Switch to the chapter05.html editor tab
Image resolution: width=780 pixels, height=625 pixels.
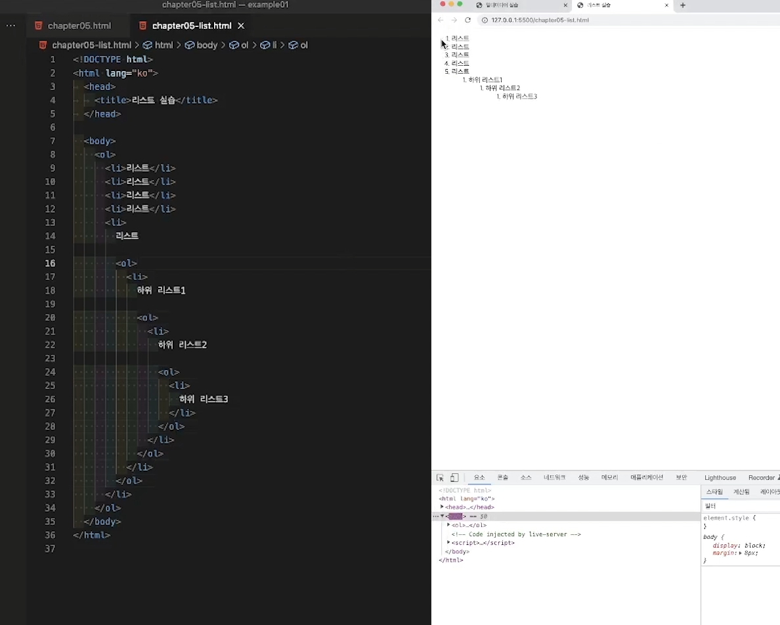79,26
